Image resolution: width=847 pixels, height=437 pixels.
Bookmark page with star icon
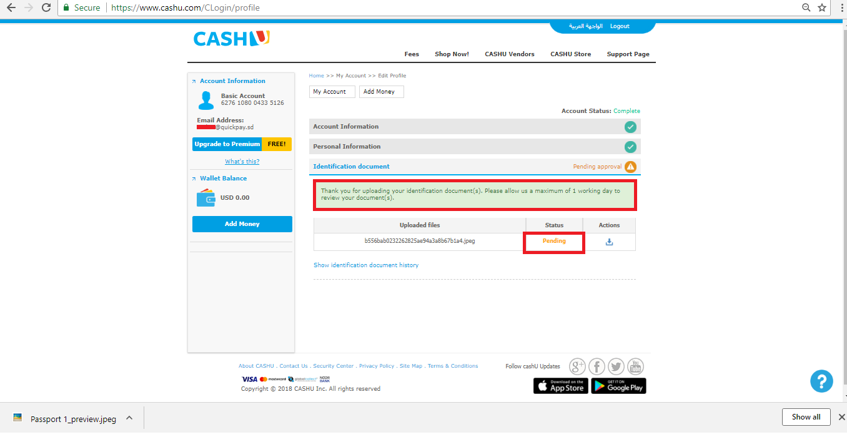click(822, 7)
